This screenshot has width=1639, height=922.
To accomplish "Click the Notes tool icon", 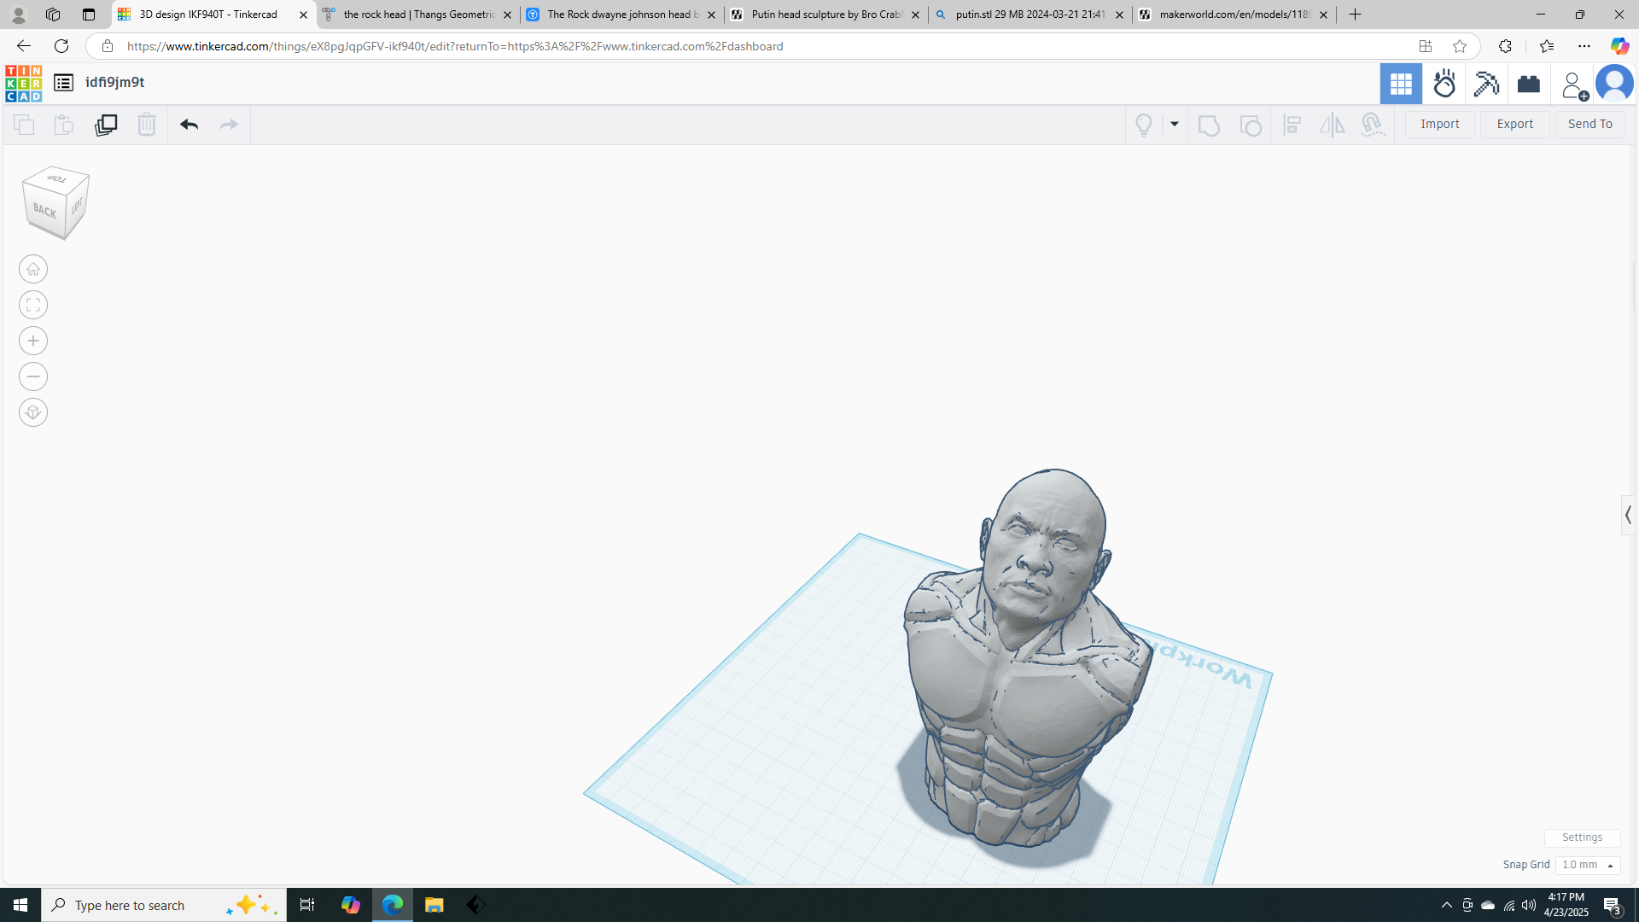I will 1209,125.
